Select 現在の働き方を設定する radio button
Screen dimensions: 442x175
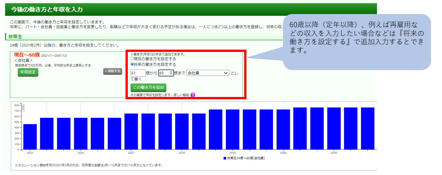tap(132, 59)
